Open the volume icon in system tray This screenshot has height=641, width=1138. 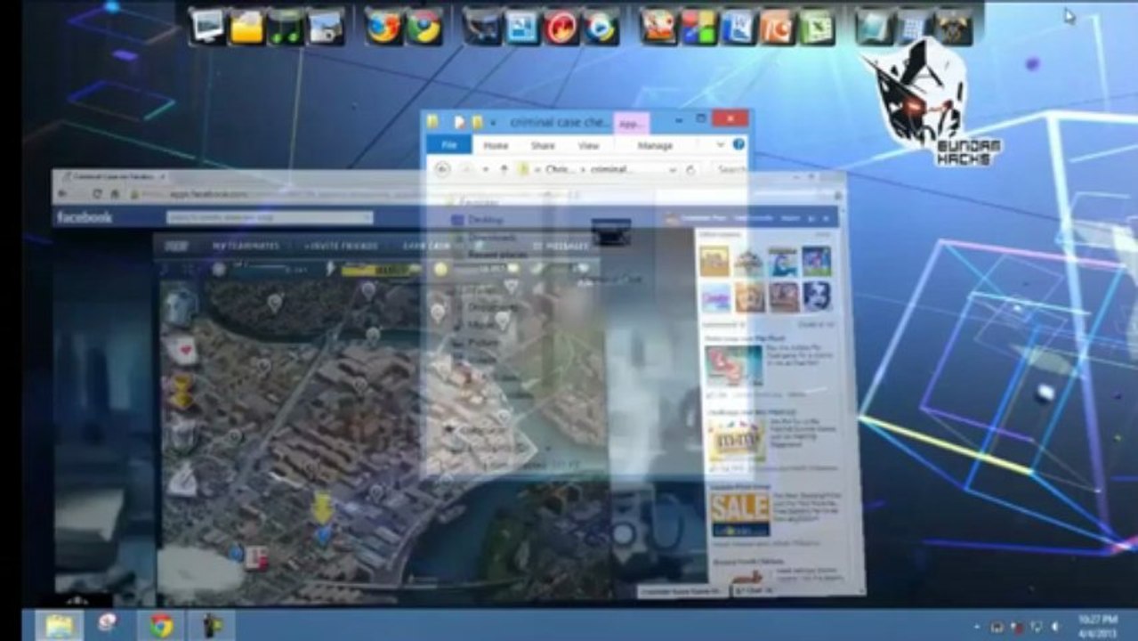tap(1055, 627)
